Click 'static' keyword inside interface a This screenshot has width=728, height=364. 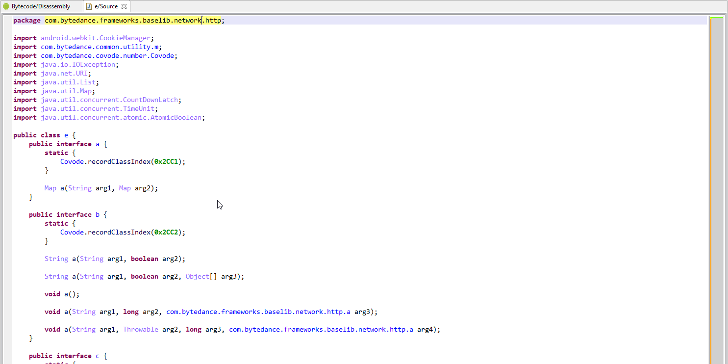(56, 153)
